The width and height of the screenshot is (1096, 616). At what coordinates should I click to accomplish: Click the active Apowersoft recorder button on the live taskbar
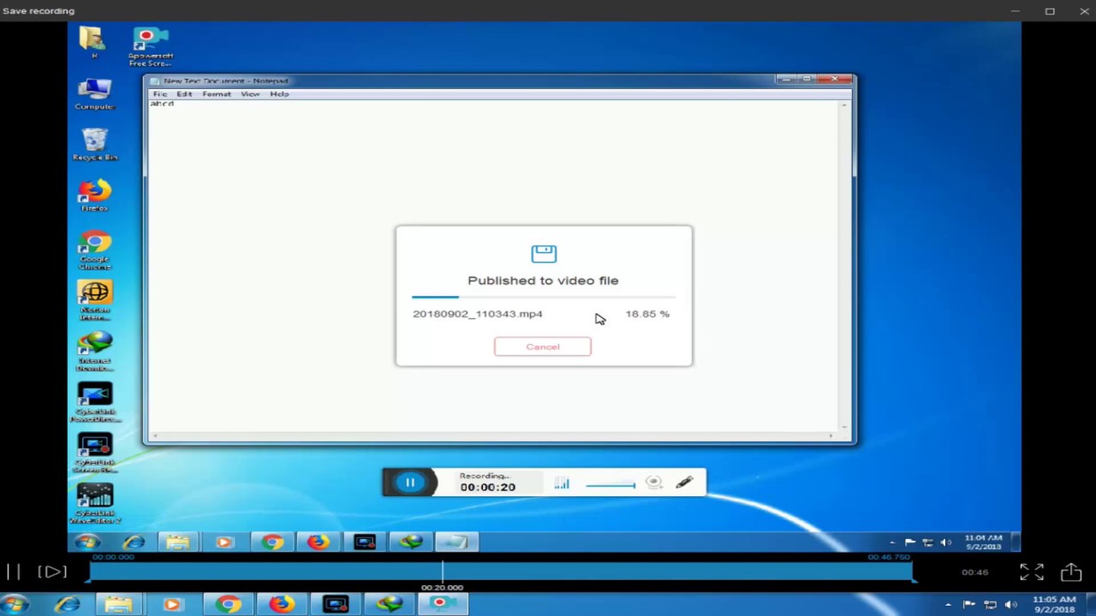[443, 604]
